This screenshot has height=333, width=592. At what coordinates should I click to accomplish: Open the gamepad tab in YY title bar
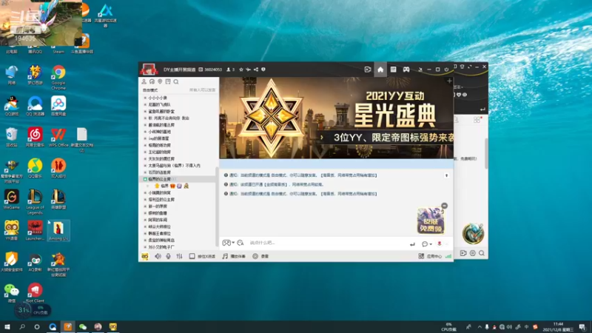tap(406, 70)
